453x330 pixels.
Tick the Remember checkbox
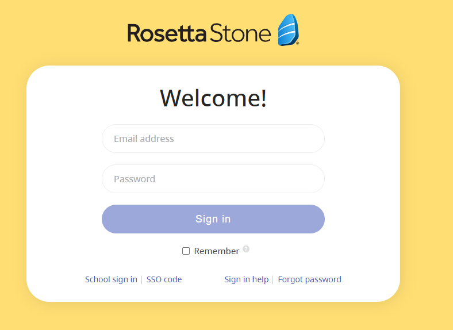point(186,251)
